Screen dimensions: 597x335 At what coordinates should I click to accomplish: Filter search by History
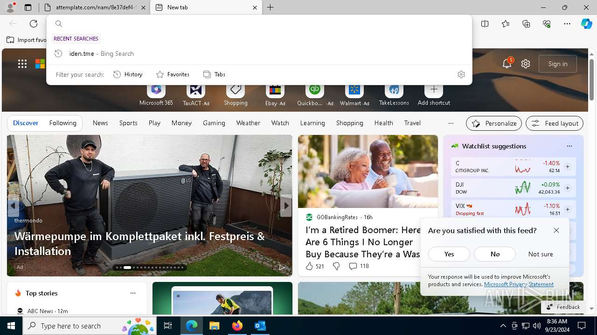[128, 74]
